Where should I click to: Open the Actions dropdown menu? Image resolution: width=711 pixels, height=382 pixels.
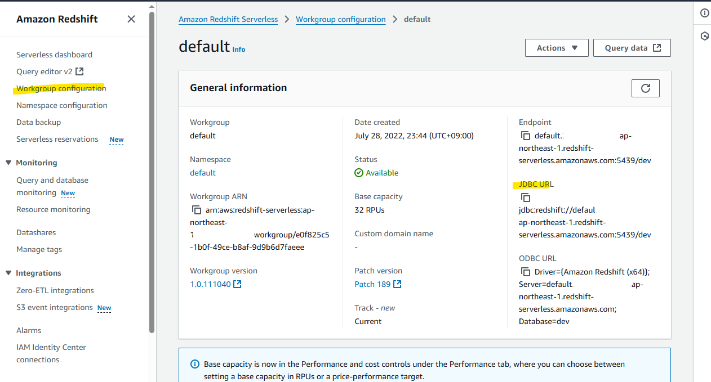pos(557,48)
